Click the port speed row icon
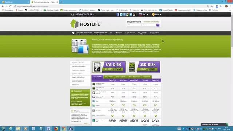 coord(94,101)
